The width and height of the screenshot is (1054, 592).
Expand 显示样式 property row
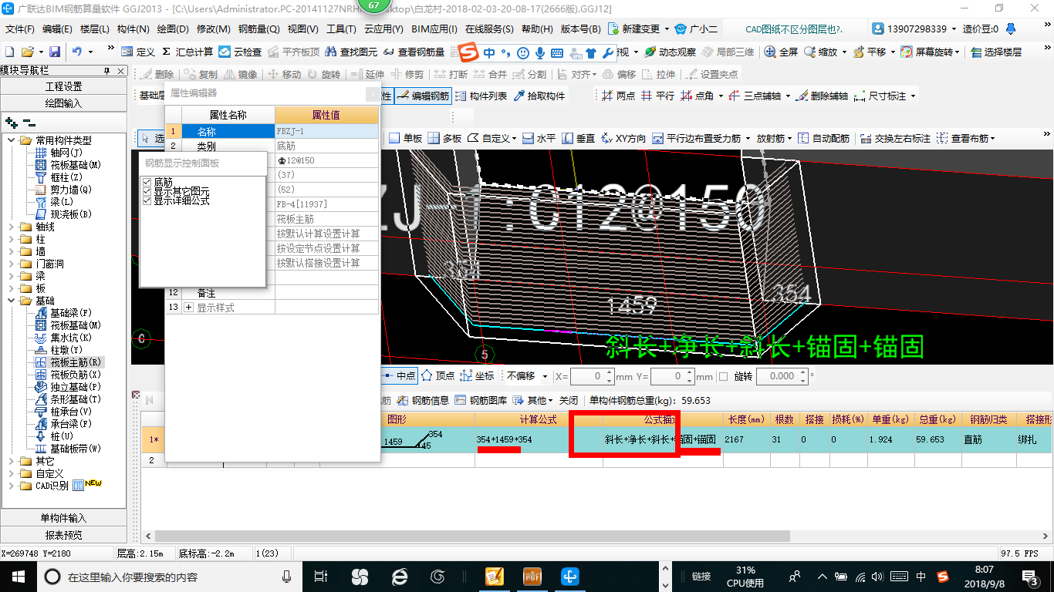[x=189, y=308]
